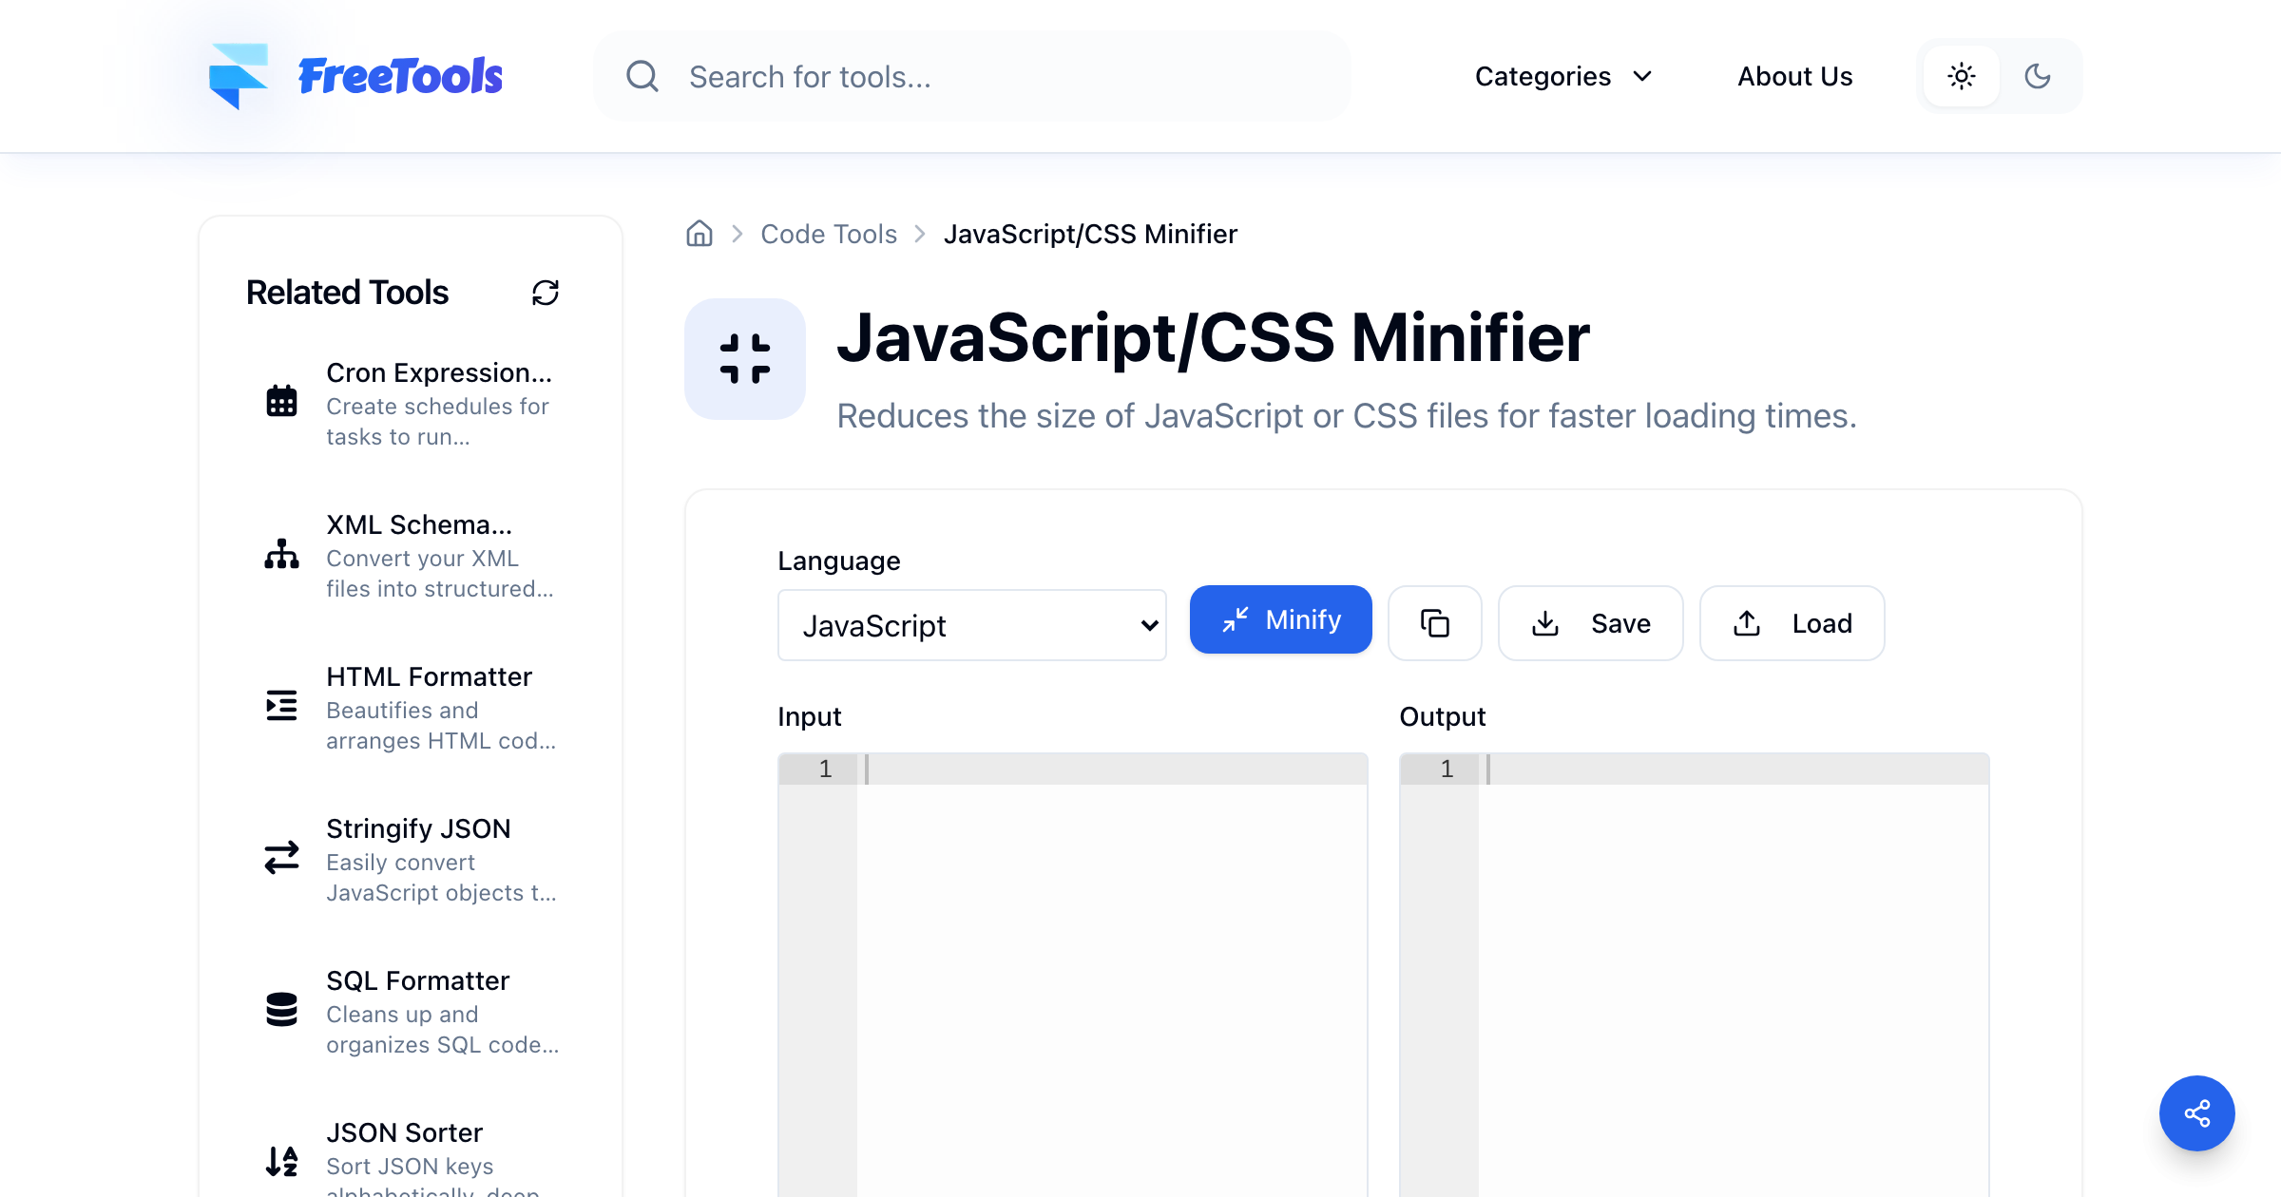Open SQL Formatter related tool
Image resolution: width=2281 pixels, height=1197 pixels.
click(x=411, y=1011)
